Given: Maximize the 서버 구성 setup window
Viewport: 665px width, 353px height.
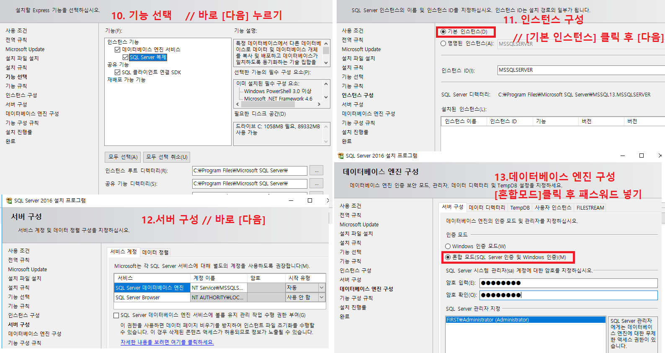Looking at the screenshot, I should [310, 200].
